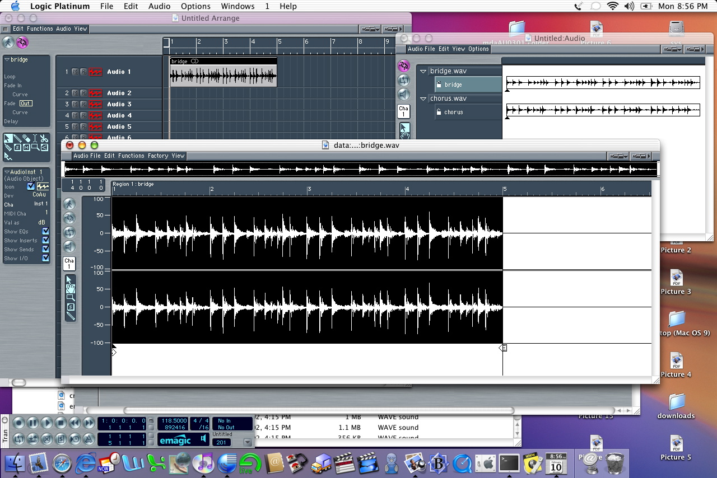Image resolution: width=717 pixels, height=478 pixels.
Task: Click the speaker preview button in sample editor
Action: click(69, 246)
